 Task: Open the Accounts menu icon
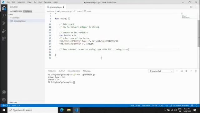click(4, 92)
